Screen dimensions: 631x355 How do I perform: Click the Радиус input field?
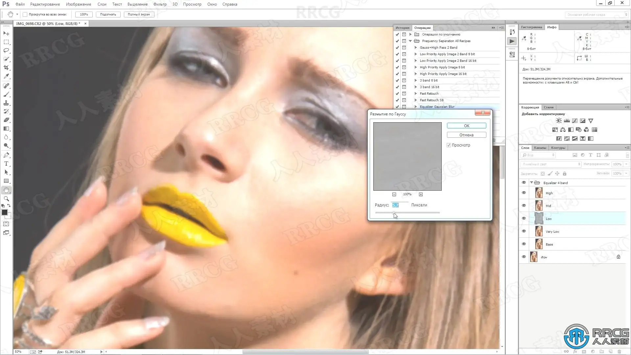[399, 205]
